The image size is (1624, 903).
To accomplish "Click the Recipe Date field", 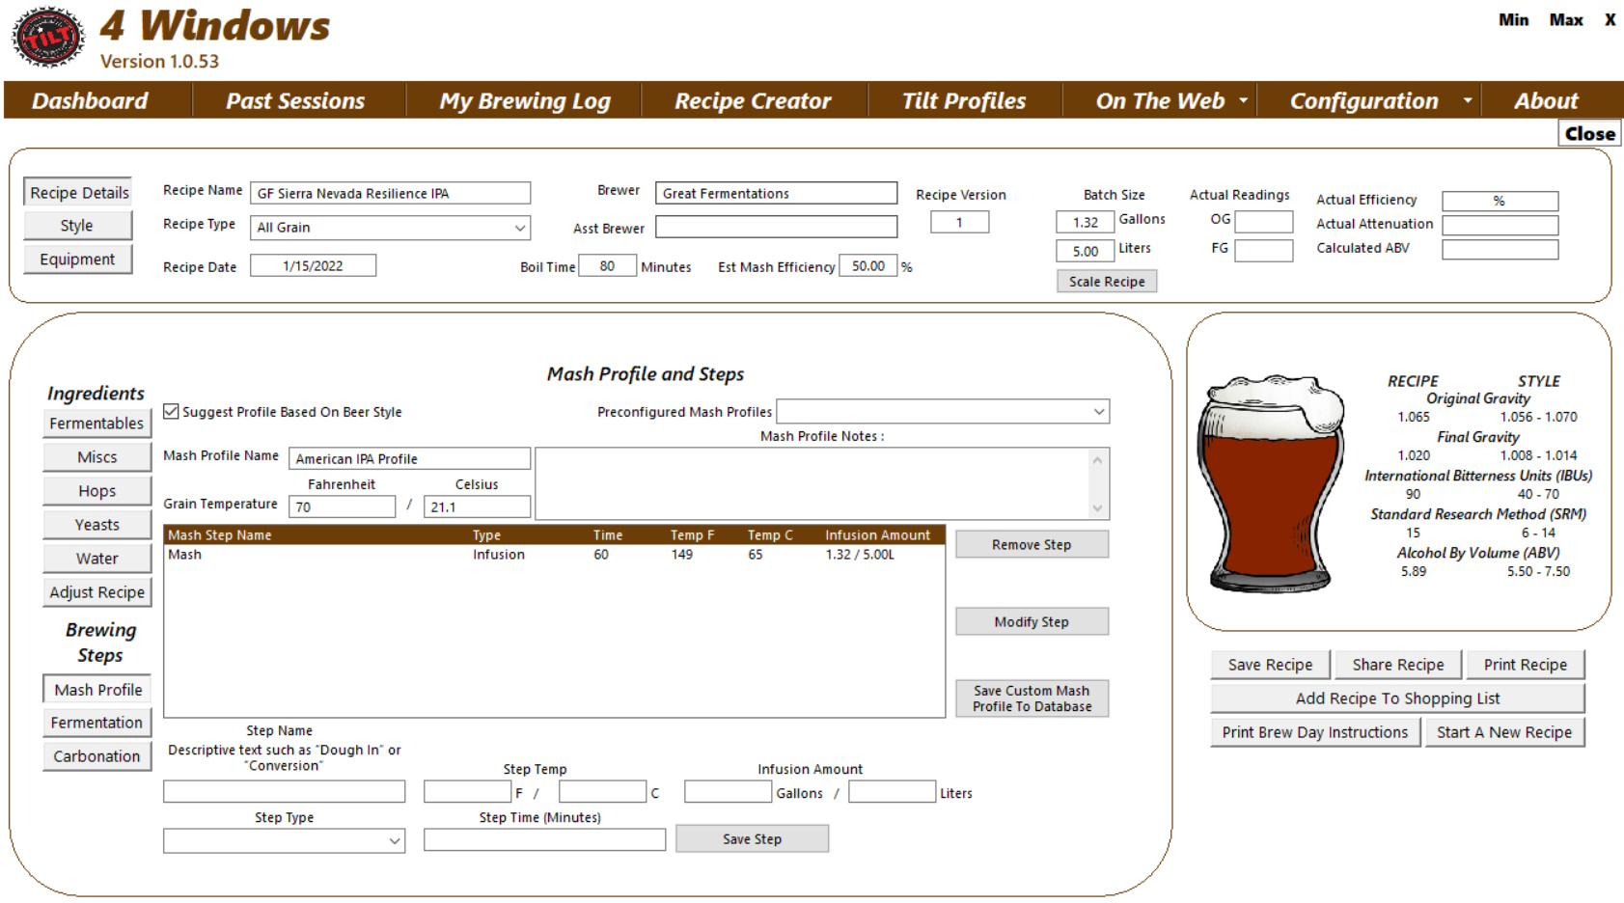I will coord(313,266).
